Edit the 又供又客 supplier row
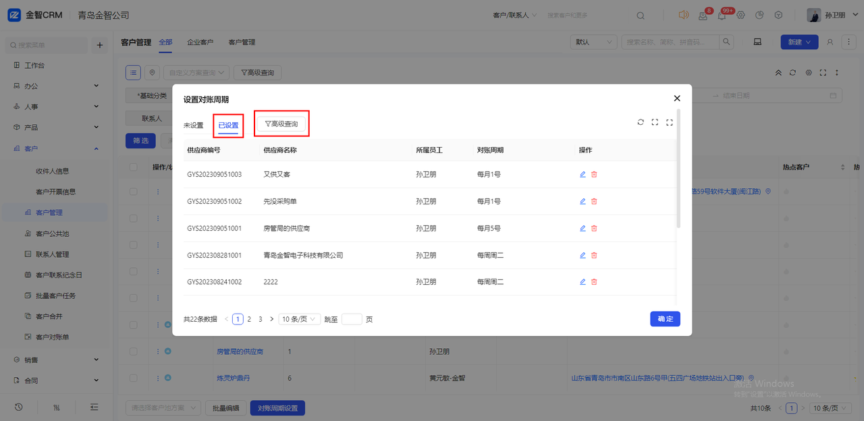Image resolution: width=864 pixels, height=421 pixels. tap(583, 174)
